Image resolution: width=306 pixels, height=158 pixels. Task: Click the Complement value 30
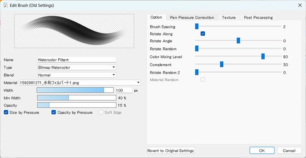click(x=285, y=65)
